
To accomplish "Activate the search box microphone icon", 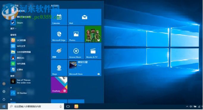I will click(61, 106).
